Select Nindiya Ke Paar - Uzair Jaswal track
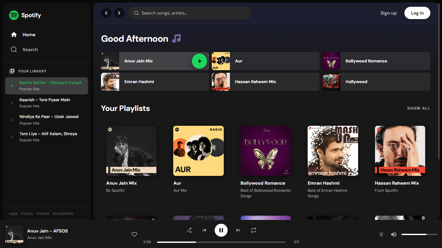The image size is (442, 248). click(x=47, y=120)
